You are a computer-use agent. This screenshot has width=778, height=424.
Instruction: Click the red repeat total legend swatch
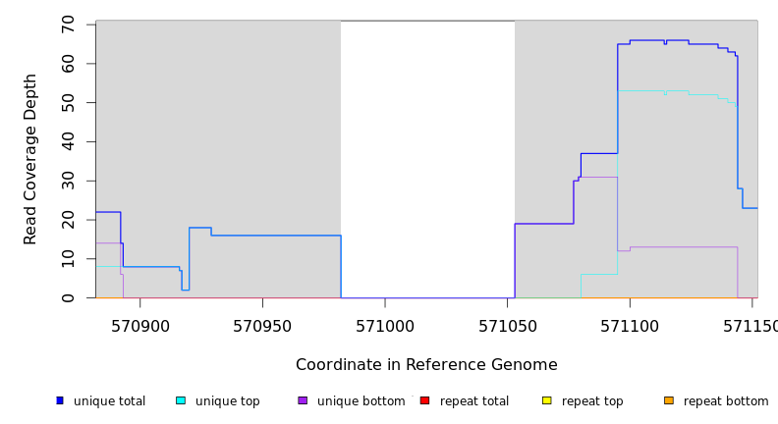coord(424,400)
